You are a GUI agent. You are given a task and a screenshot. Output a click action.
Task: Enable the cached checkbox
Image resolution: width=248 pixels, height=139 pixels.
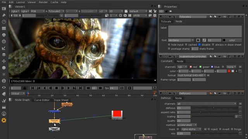pos(186,45)
